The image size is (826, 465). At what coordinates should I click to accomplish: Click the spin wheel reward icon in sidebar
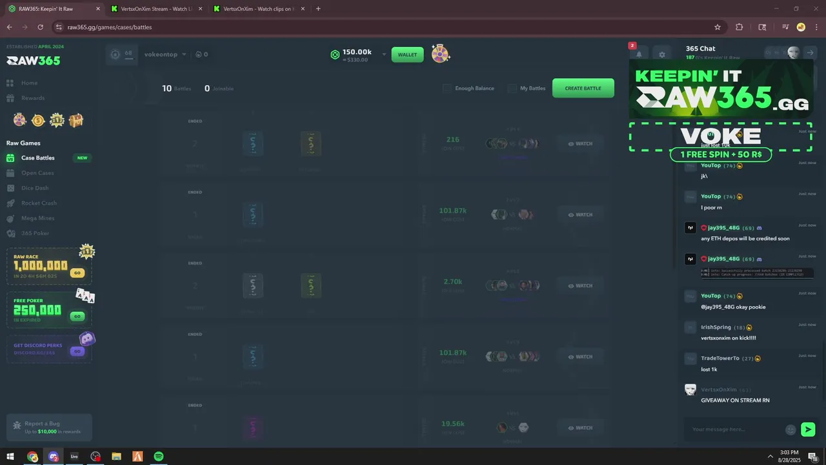19,120
